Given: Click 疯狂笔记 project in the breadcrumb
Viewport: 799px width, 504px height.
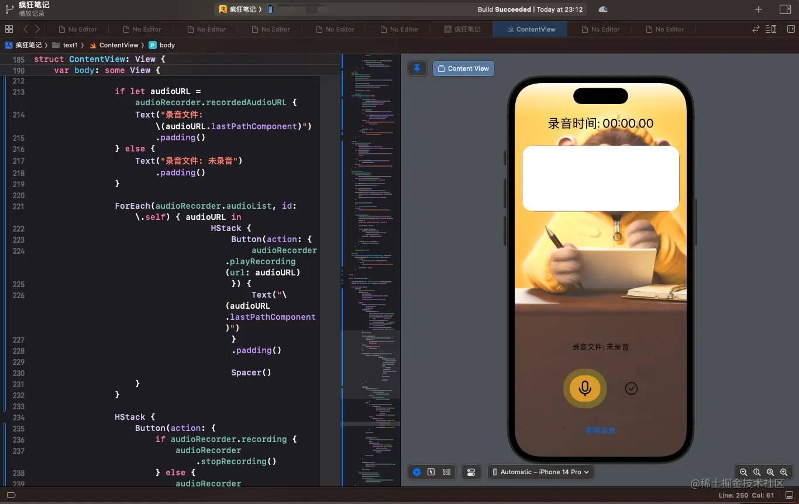Looking at the screenshot, I should click(x=24, y=45).
